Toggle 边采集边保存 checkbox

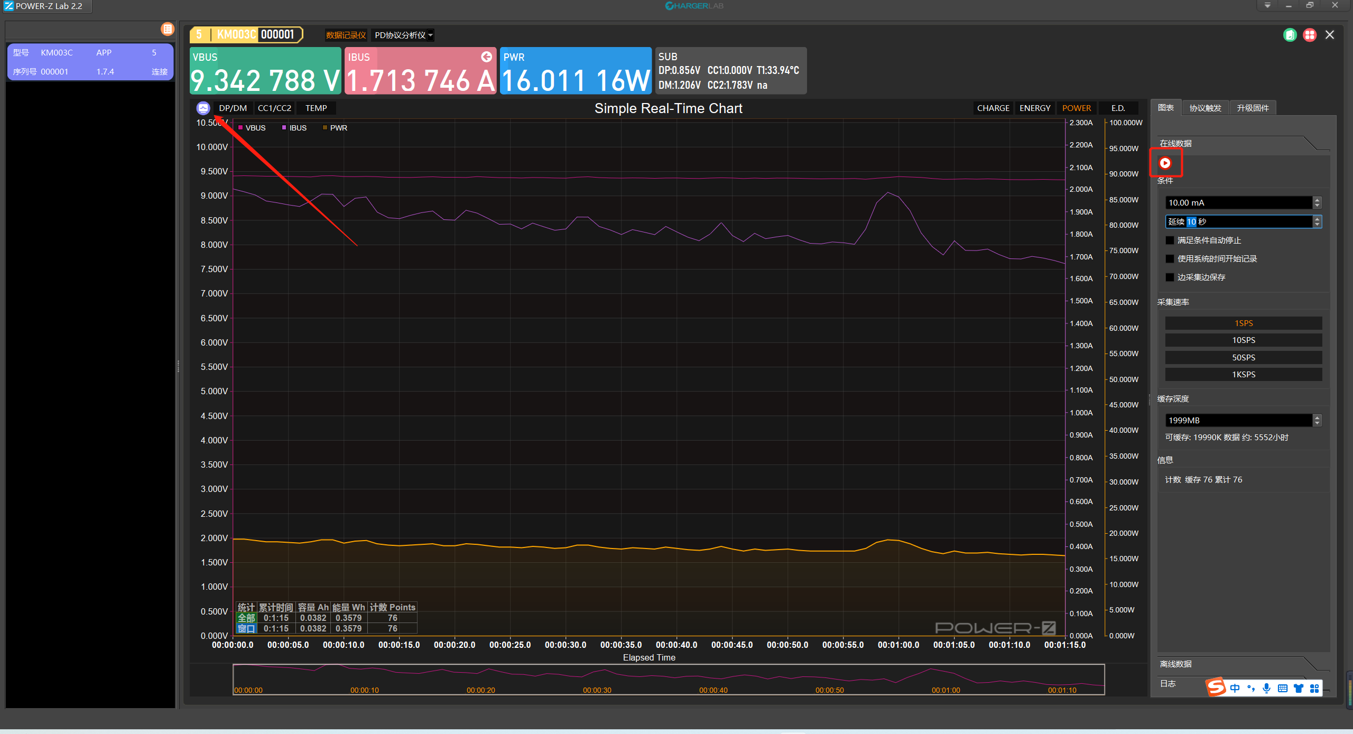pos(1170,277)
